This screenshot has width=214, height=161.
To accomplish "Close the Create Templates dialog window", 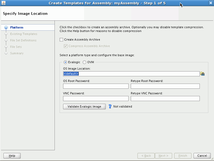I will click(x=211, y=3).
